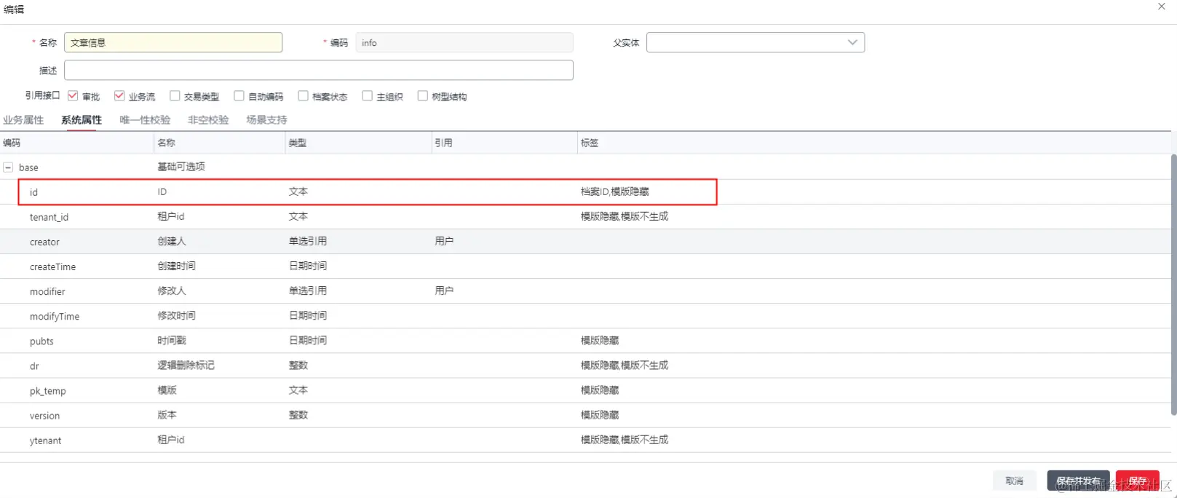Click the 模版隐藏 tag in the pubts row
This screenshot has height=498, width=1177.
600,340
